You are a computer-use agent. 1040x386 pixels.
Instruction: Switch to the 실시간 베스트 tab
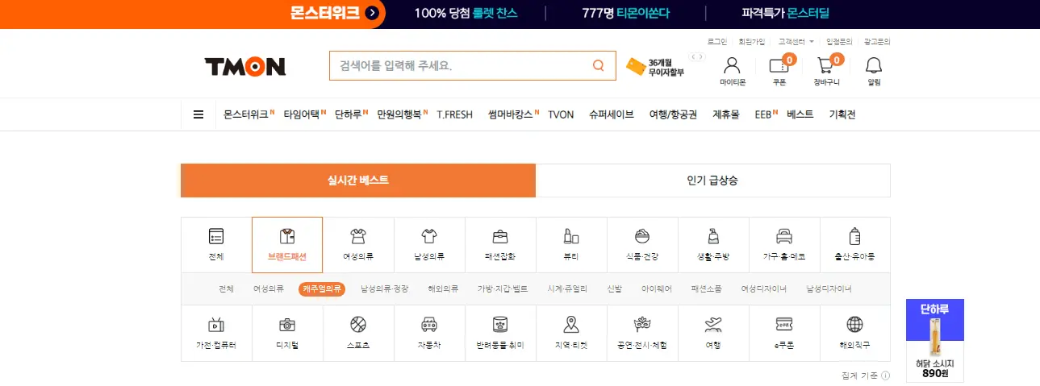coord(358,181)
